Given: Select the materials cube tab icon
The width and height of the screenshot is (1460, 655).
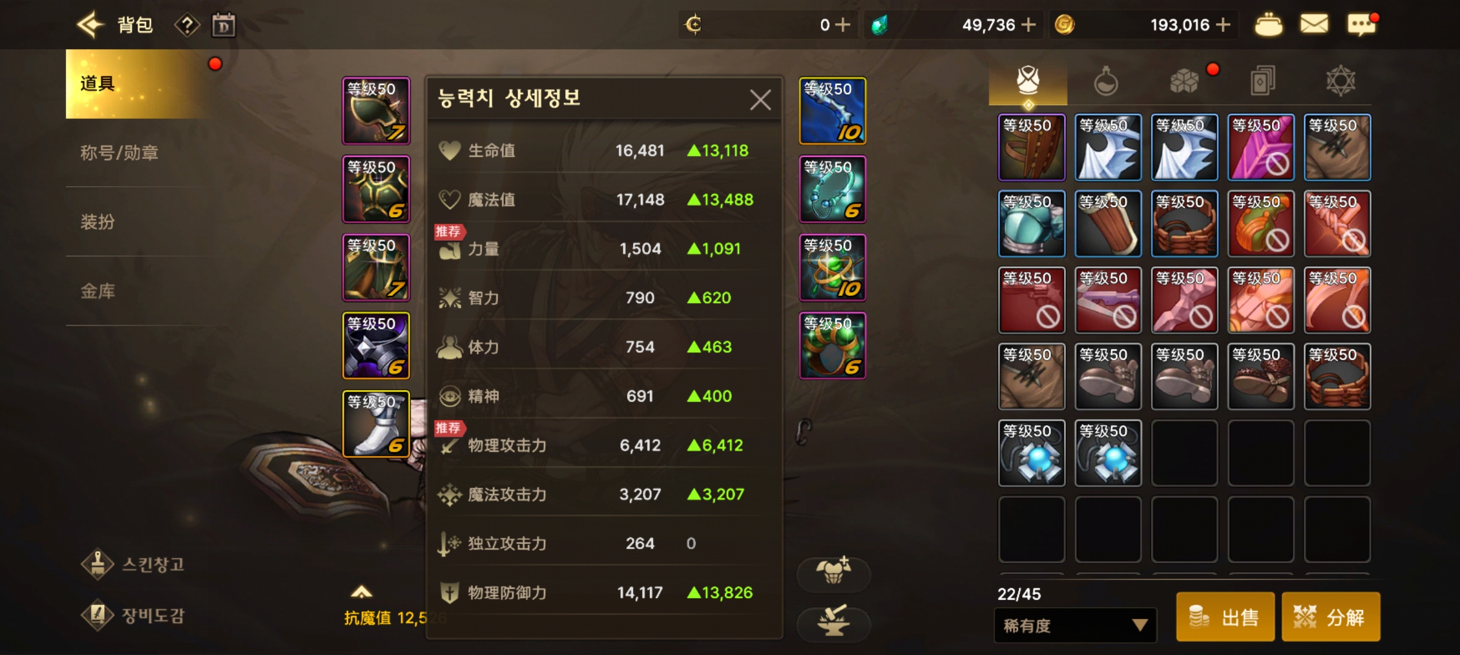Looking at the screenshot, I should click(1184, 81).
